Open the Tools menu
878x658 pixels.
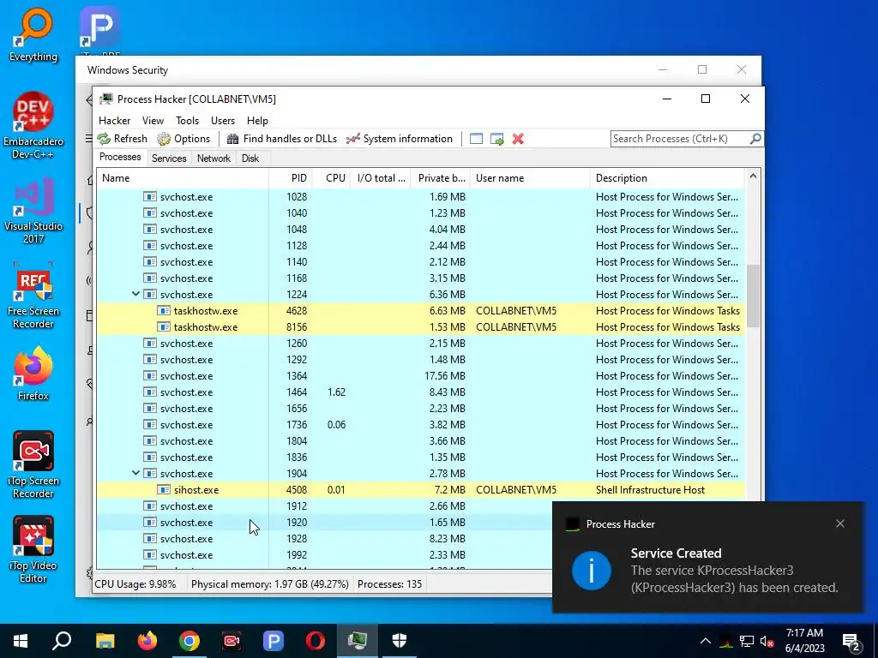(x=187, y=121)
